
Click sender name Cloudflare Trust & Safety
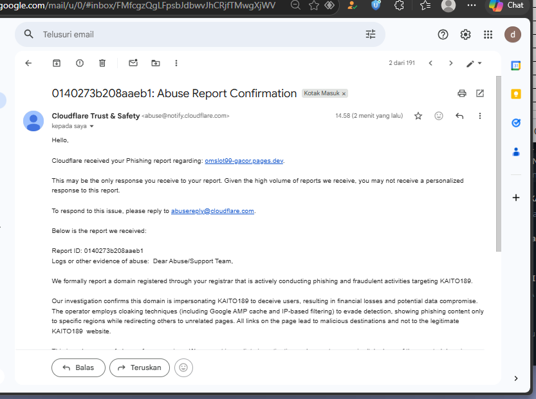96,116
